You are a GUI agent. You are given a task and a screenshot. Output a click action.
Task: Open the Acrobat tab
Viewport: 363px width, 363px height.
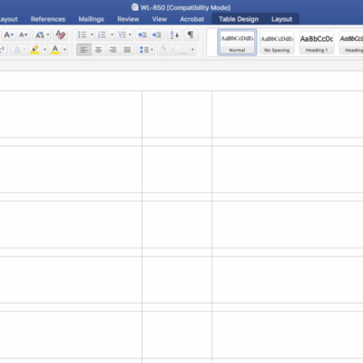click(x=192, y=19)
